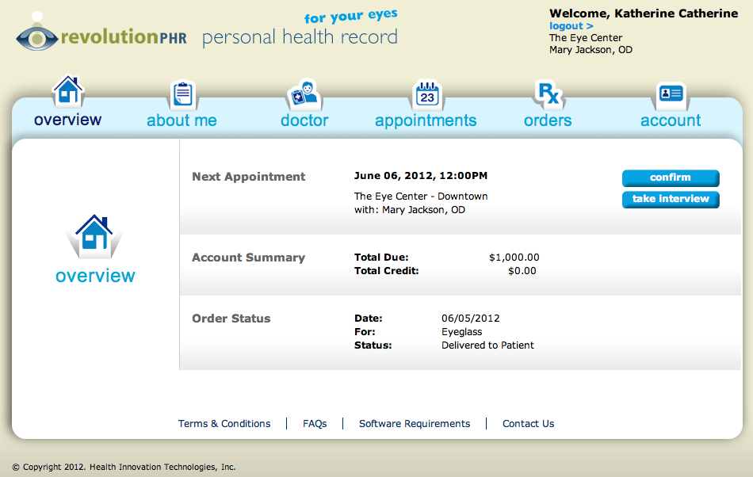Click the clipboard icon above about me
Screen dimensions: 753x477
coord(183,94)
